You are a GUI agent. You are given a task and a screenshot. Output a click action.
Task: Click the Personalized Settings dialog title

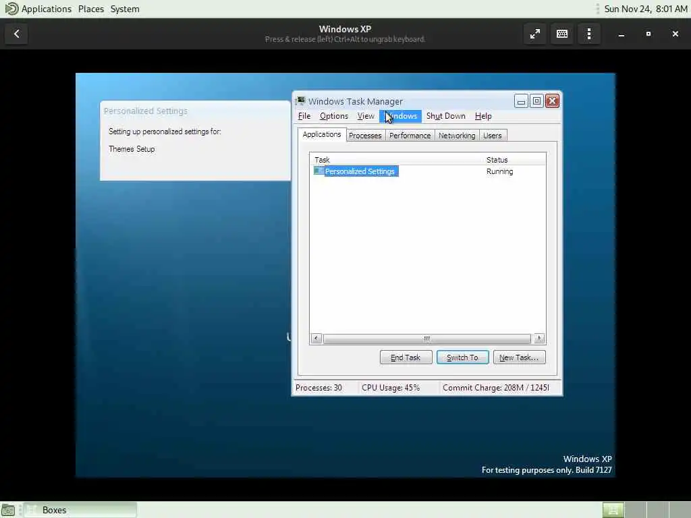tap(146, 111)
